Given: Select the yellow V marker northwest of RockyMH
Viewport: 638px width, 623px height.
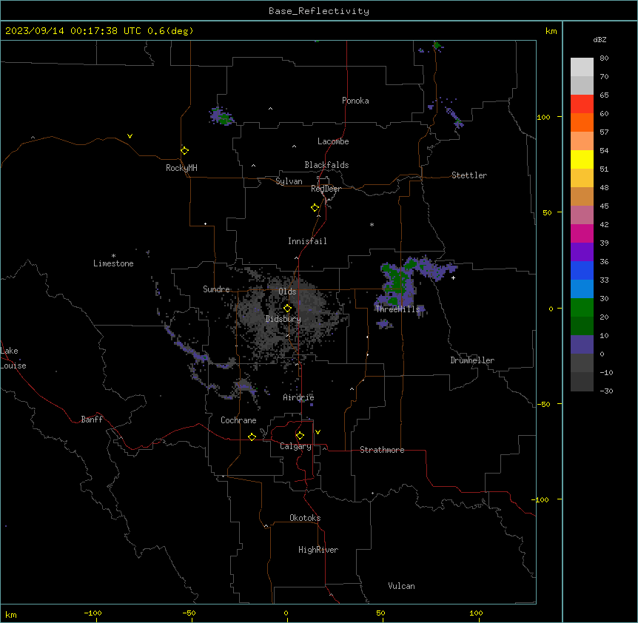Looking at the screenshot, I should 130,136.
